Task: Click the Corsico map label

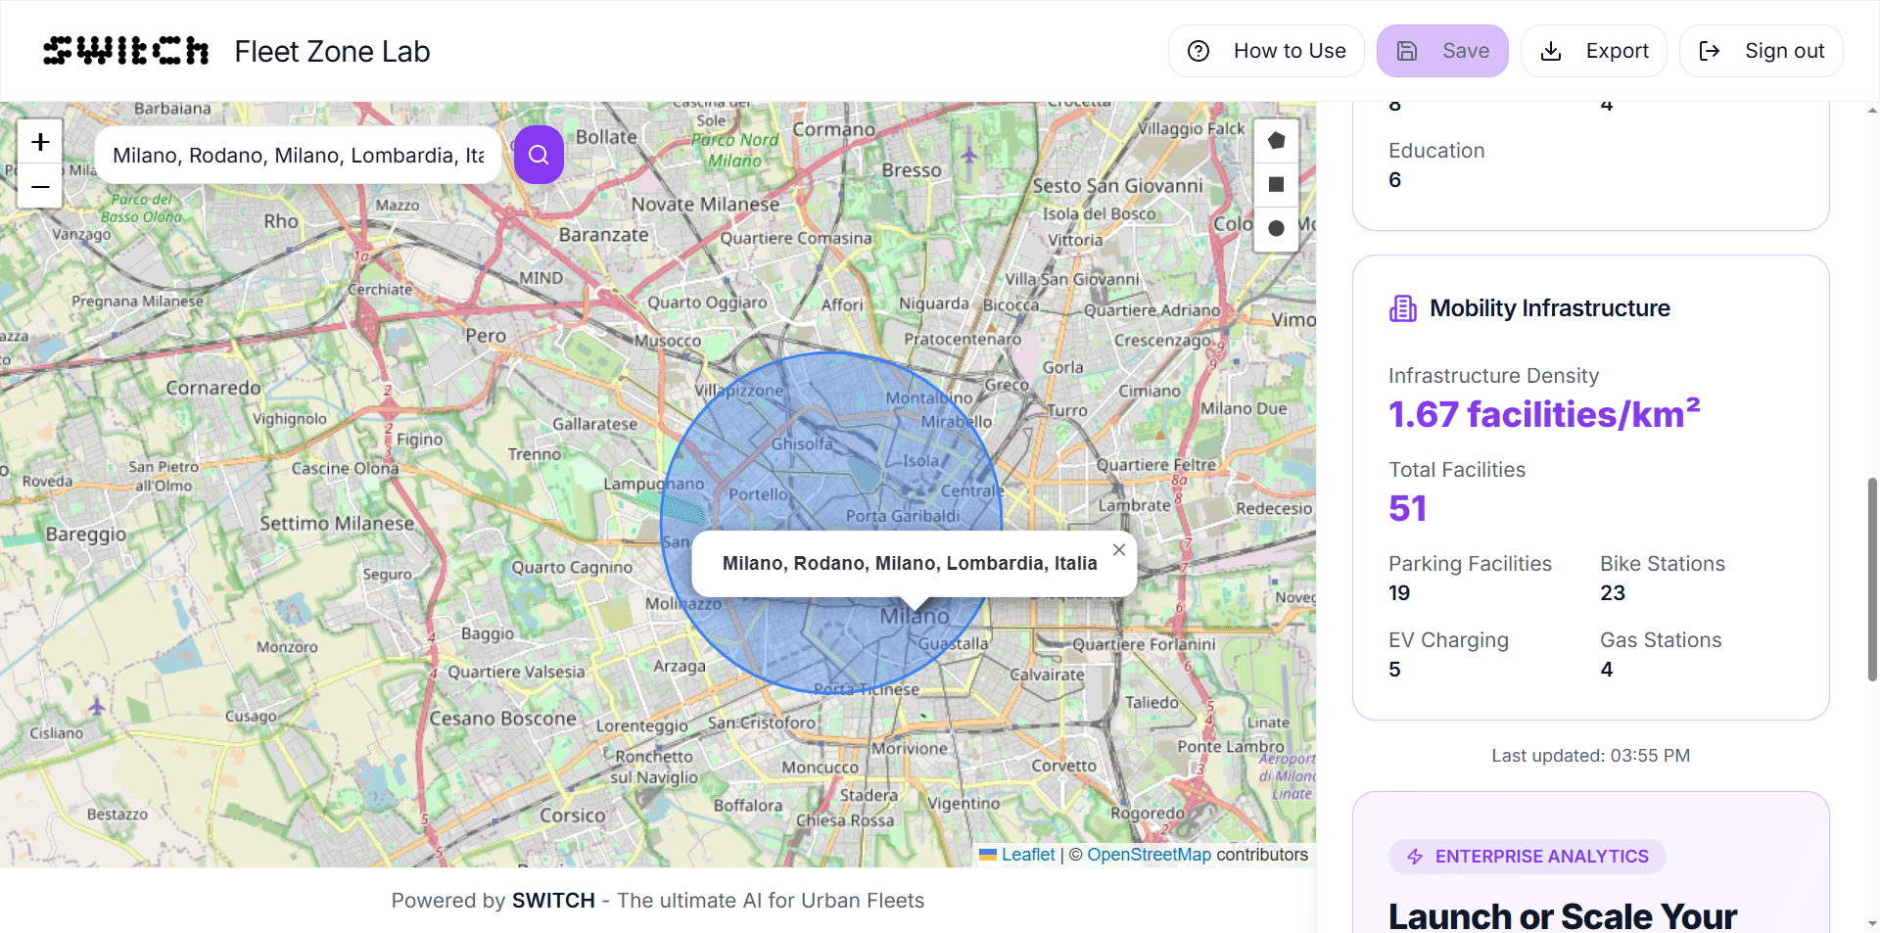Action: (573, 816)
